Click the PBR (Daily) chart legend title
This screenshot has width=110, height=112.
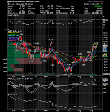(x=15, y=31)
